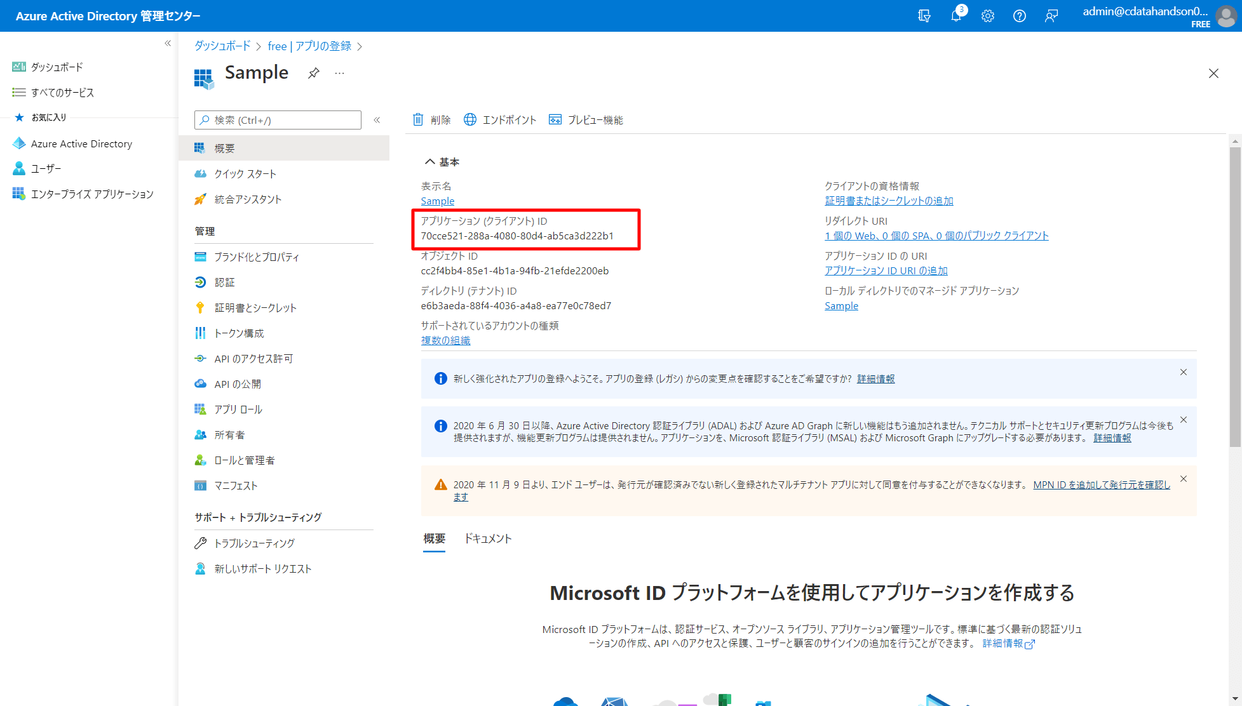Image resolution: width=1242 pixels, height=706 pixels.
Task: Click the 削除 (delete) trash icon
Action: (418, 119)
